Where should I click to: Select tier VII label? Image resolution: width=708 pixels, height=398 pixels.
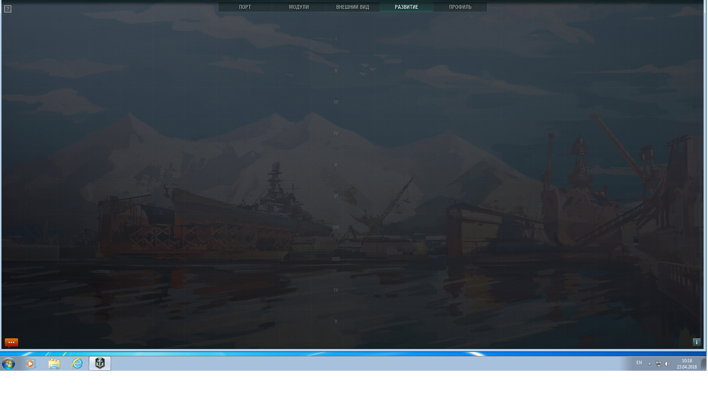336,228
